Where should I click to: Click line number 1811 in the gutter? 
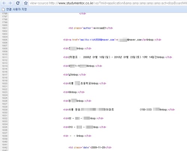(x=4, y=57)
